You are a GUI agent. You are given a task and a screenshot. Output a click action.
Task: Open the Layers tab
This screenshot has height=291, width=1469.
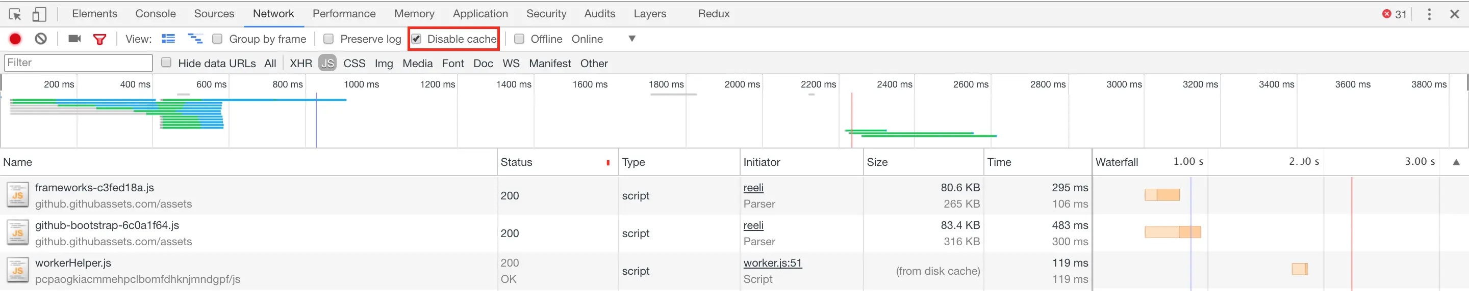click(650, 14)
